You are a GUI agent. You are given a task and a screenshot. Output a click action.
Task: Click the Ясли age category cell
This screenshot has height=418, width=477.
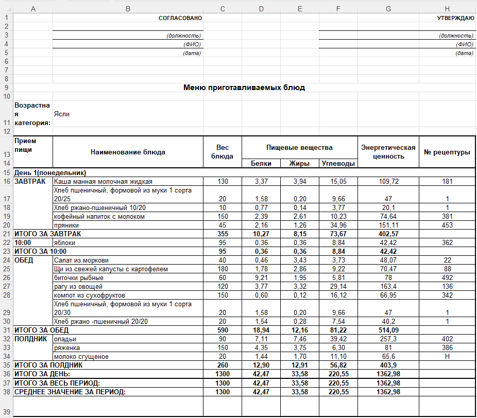(128, 114)
